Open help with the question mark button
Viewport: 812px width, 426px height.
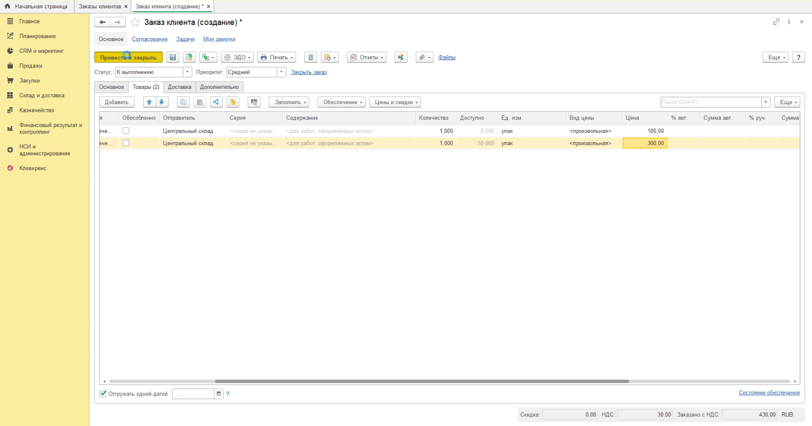tap(798, 57)
